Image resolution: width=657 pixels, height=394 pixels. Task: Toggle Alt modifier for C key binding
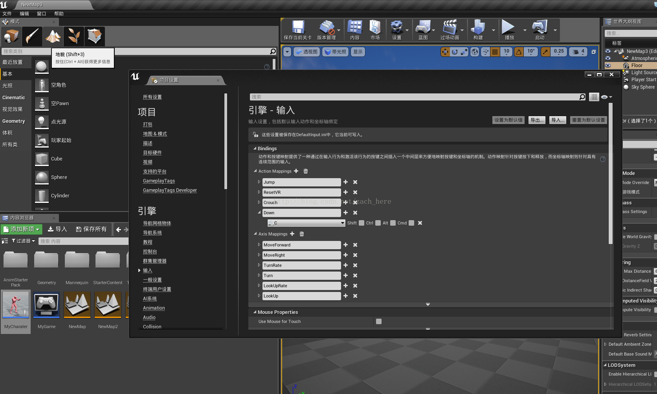point(393,223)
